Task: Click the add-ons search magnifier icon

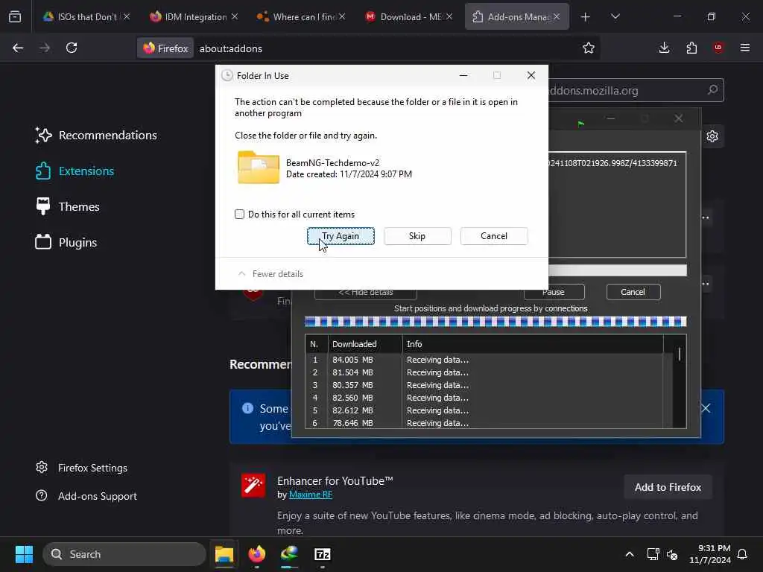Action: [x=712, y=90]
